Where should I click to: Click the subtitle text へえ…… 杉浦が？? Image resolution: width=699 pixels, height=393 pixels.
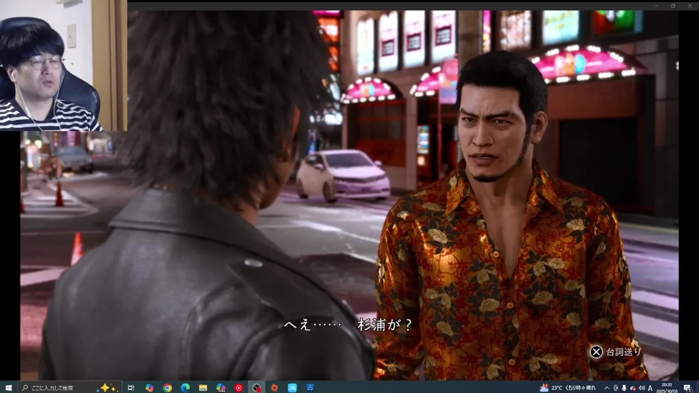point(348,325)
